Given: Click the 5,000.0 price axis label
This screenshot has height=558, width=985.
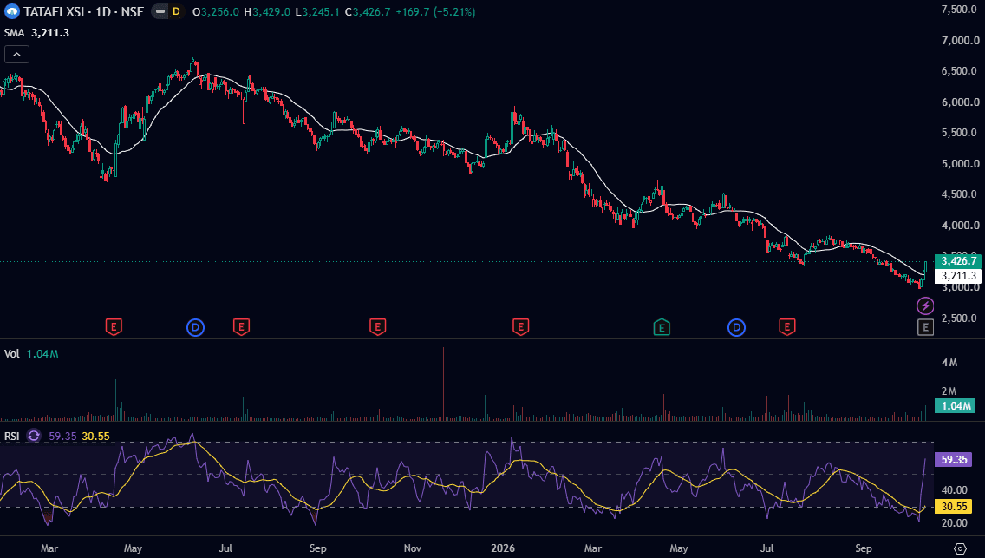Looking at the screenshot, I should [x=961, y=163].
